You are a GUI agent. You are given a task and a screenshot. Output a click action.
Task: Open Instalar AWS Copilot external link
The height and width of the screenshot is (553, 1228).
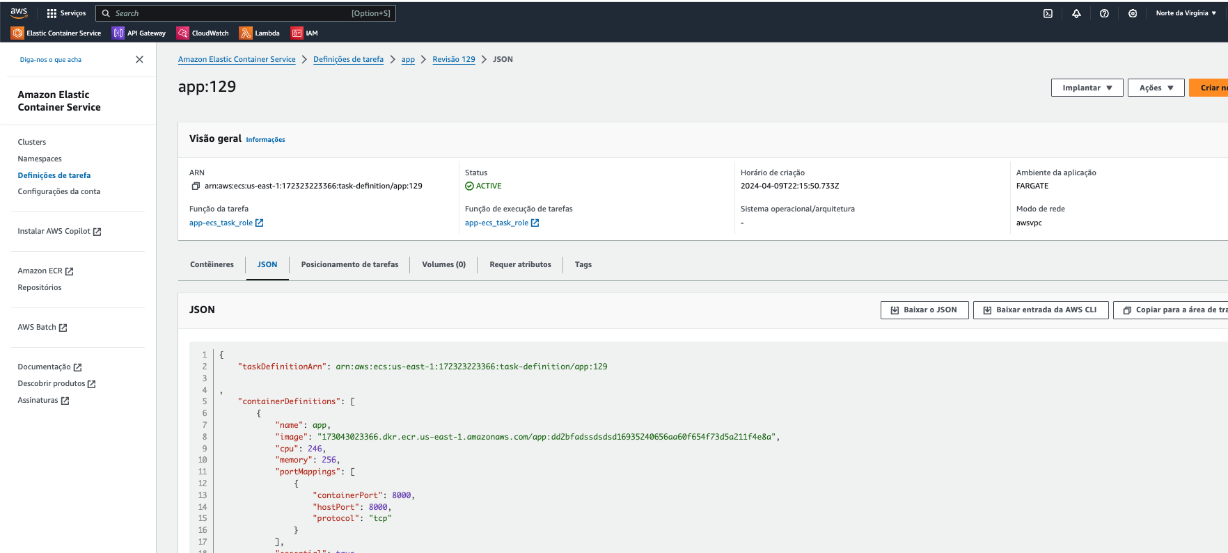click(59, 231)
